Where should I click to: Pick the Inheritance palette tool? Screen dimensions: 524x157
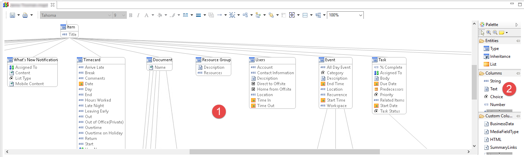497,56
